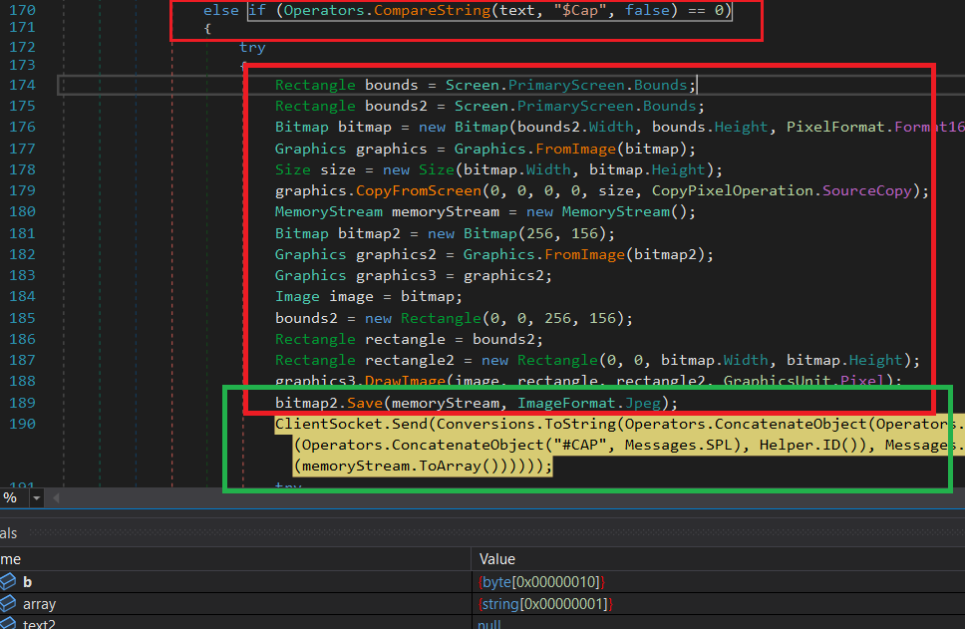Click line number 190 in the gutter

click(22, 424)
